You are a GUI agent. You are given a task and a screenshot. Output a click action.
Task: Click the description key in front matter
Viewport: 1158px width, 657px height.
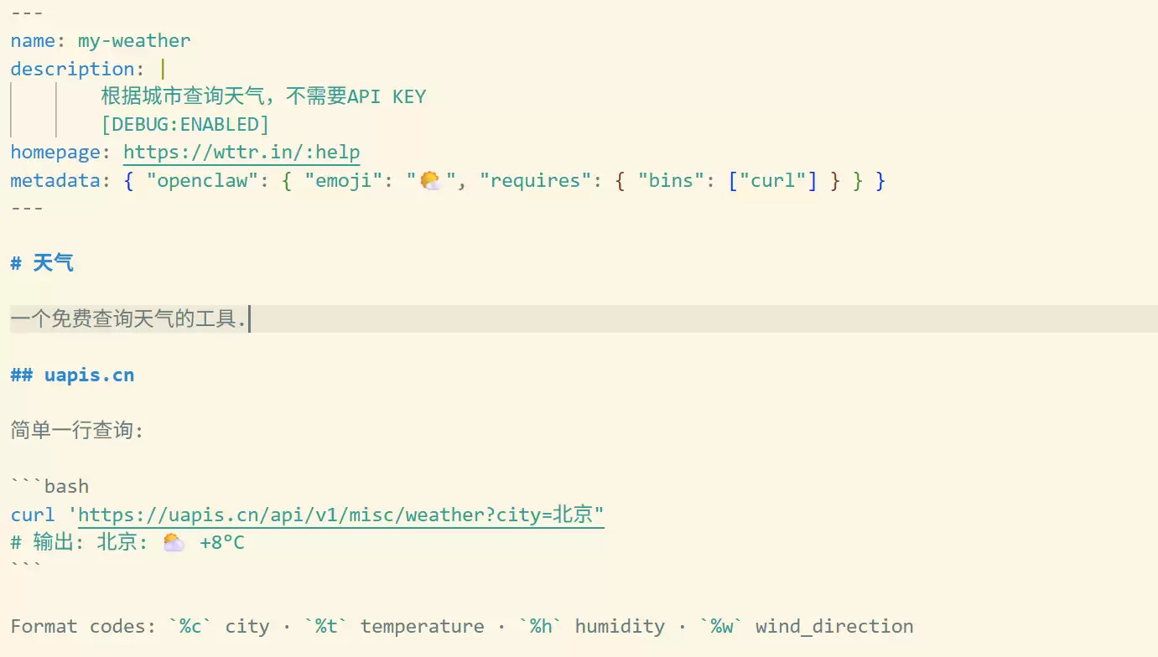pyautogui.click(x=72, y=69)
